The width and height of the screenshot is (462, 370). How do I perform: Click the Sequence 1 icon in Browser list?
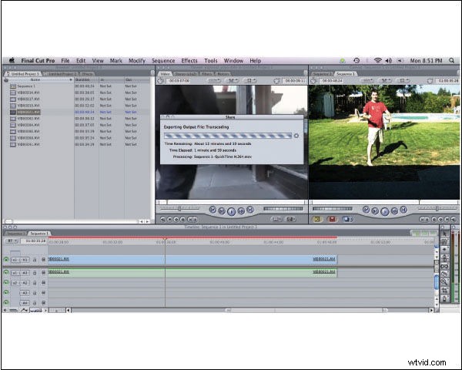12,86
